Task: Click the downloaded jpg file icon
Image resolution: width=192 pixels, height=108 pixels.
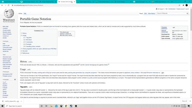Action: click(3, 101)
